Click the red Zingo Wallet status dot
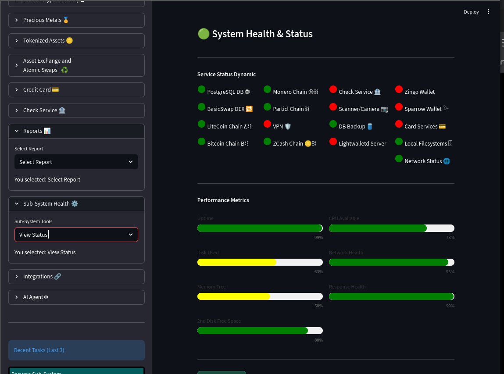Image resolution: width=504 pixels, height=374 pixels. click(399, 89)
